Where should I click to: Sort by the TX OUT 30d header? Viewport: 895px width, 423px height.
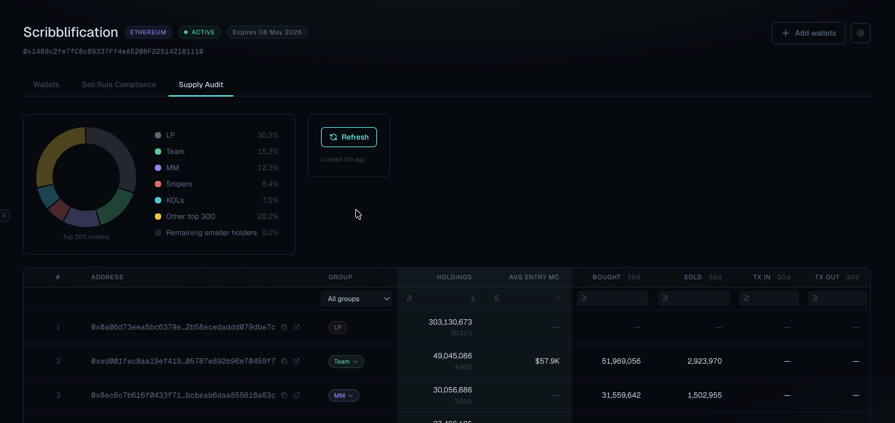(x=837, y=277)
